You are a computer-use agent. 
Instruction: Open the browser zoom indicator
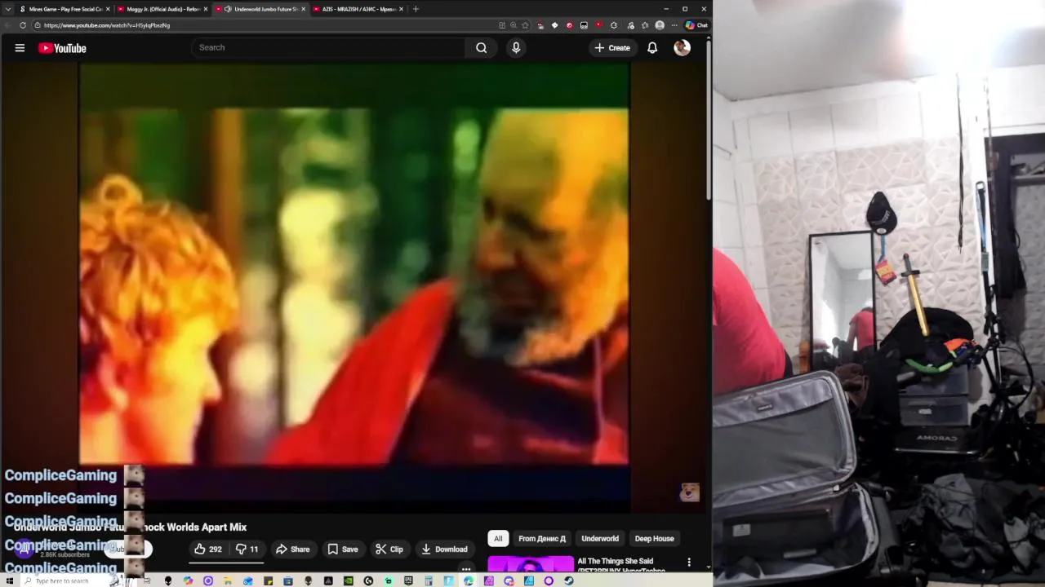click(513, 25)
